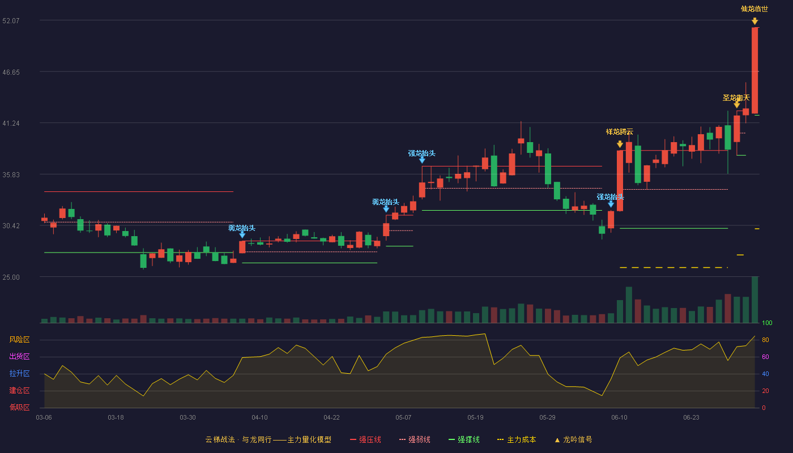Viewport: 793px width, 453px height.
Task: Toggle the 强弱线 legend item
Action: click(x=415, y=439)
